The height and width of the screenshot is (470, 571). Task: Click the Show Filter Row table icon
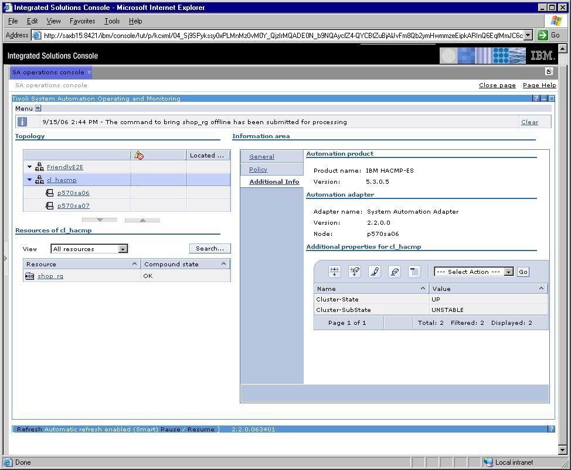(334, 272)
